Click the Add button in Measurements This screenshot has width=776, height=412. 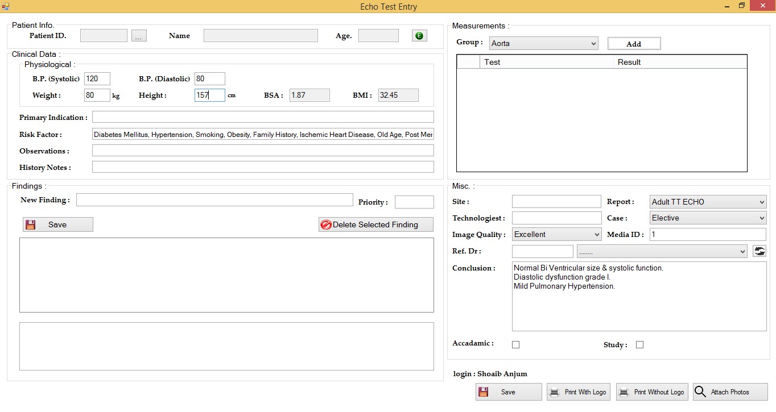pos(634,44)
